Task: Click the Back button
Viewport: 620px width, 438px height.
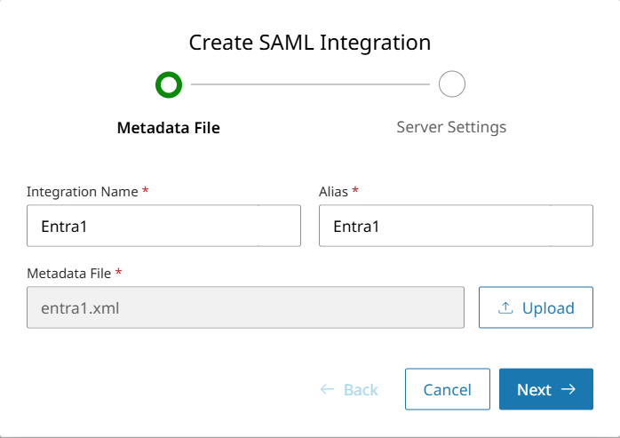Action: click(x=349, y=390)
